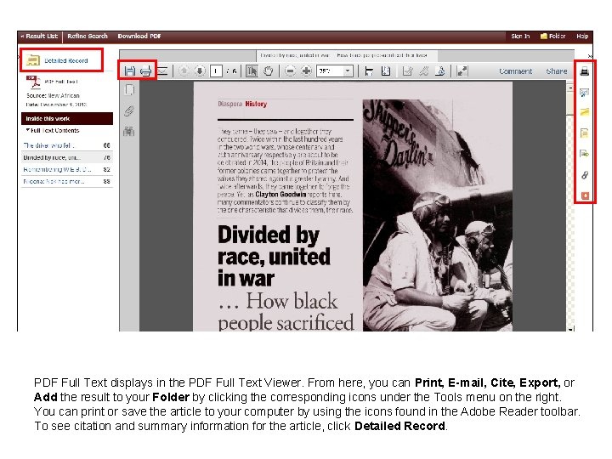Open the fourth contents entry on page 88
612x459 pixels.
54,182
